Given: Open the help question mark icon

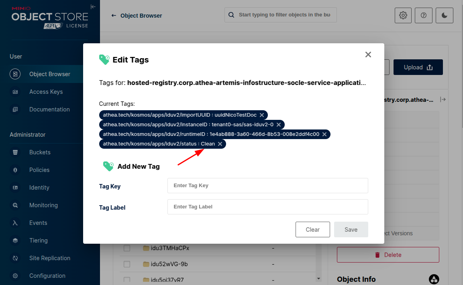Looking at the screenshot, I should coord(424,16).
